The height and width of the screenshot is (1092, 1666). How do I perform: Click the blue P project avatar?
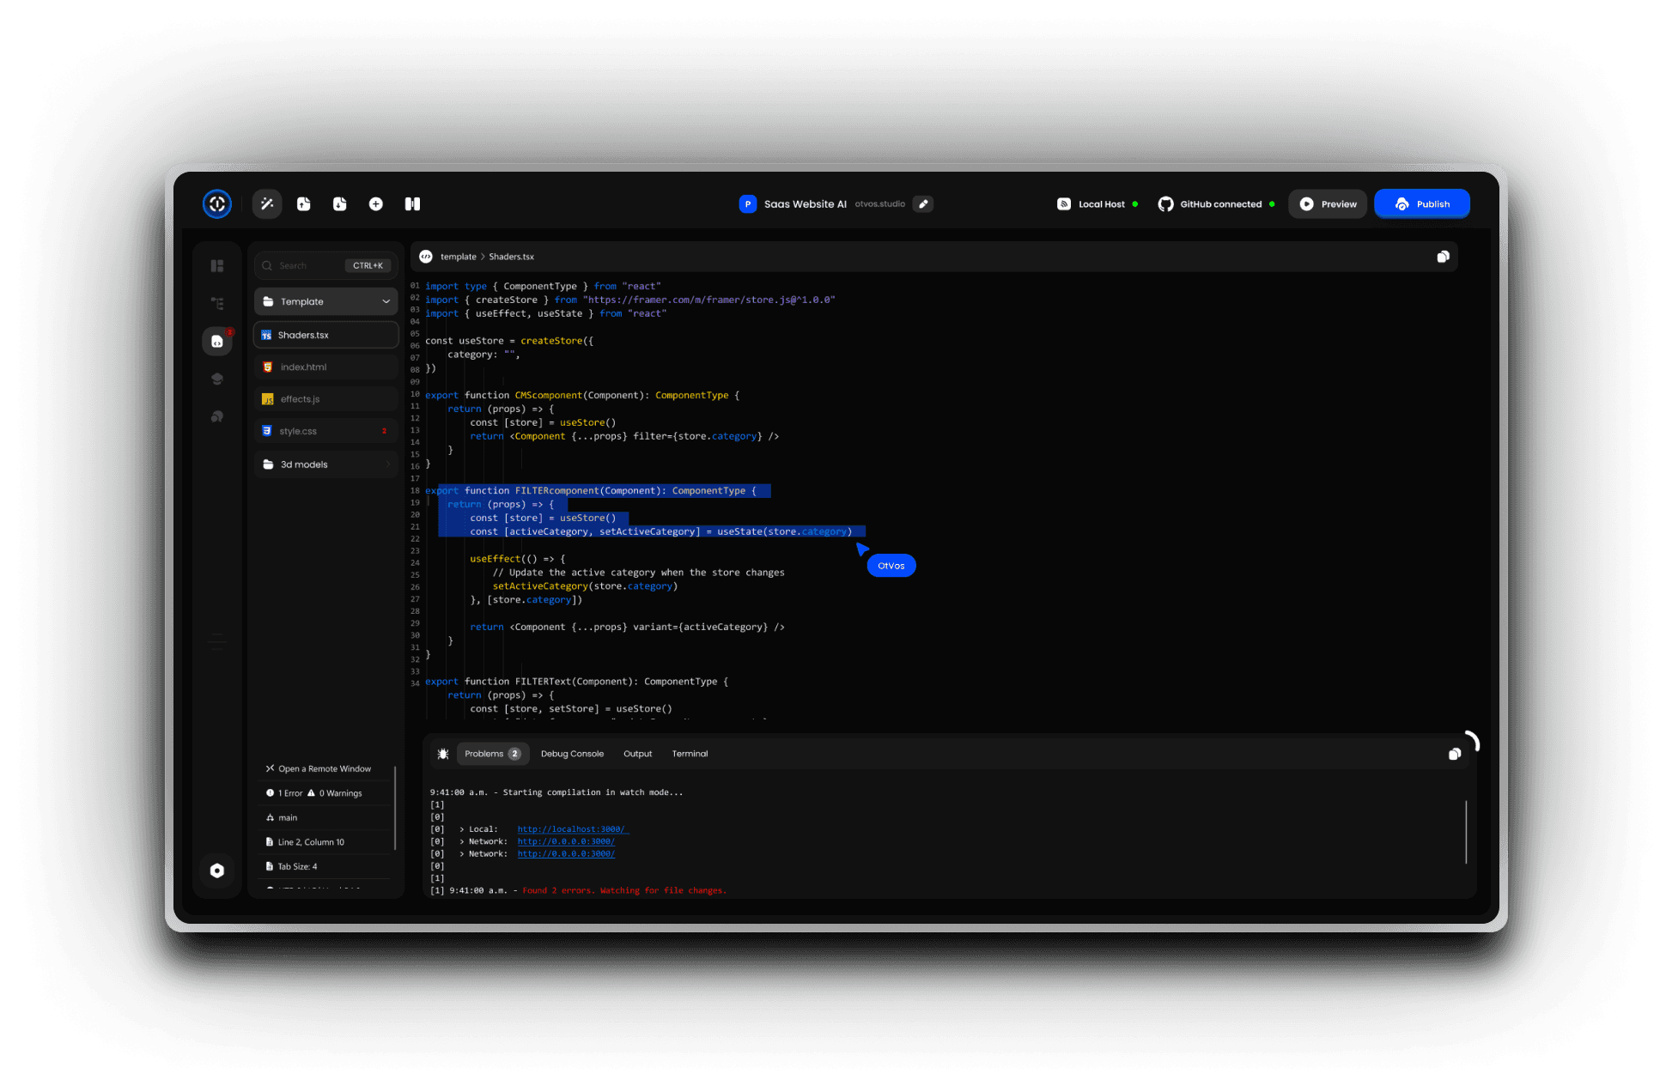[748, 204]
